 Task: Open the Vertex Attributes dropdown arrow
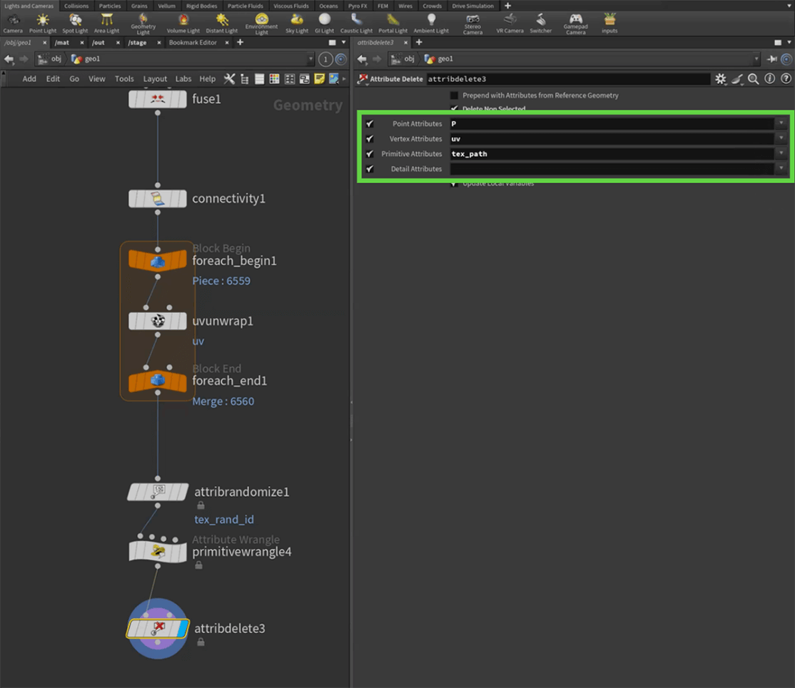coord(781,139)
